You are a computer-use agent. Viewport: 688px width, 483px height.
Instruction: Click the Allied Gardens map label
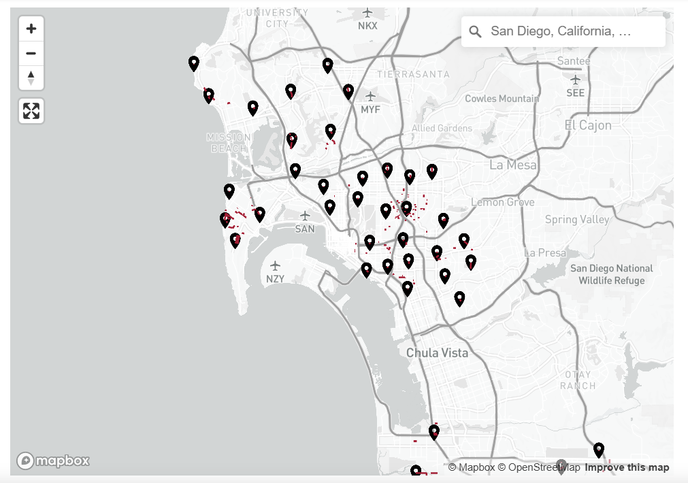tap(442, 128)
